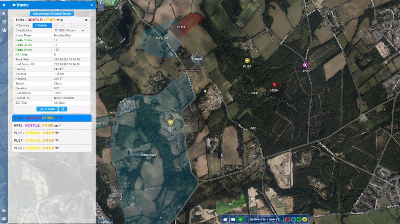
Task: Open the Tracks sidebar icon
Action: click(x=4, y=5)
